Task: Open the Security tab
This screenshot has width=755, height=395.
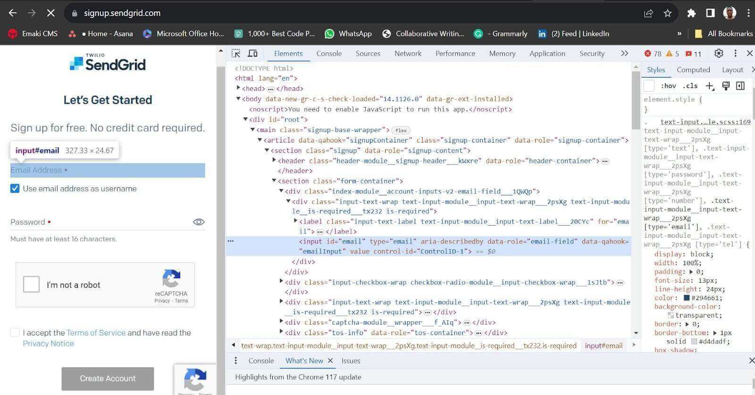Action: (x=592, y=53)
